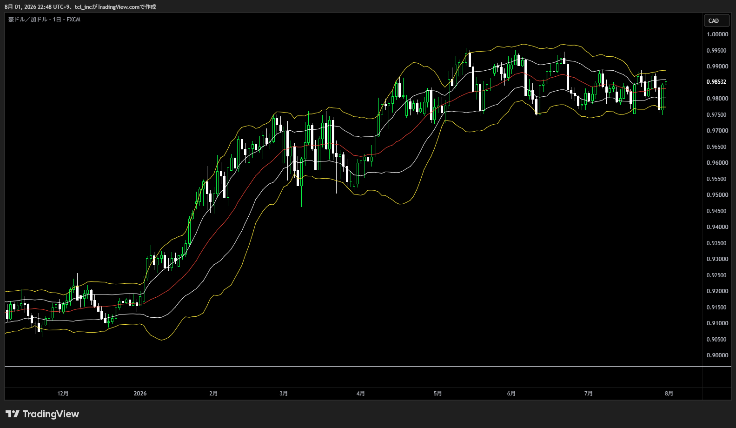
Task: Select the 8月 date on the time axis
Action: [x=669, y=394]
